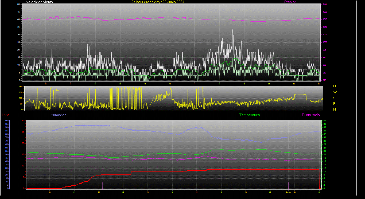Click '95' on the blue humidity axis
Screen dimensions: 365x199
(6, 124)
